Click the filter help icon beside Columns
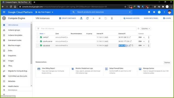174x98 pixels. click(x=138, y=29)
